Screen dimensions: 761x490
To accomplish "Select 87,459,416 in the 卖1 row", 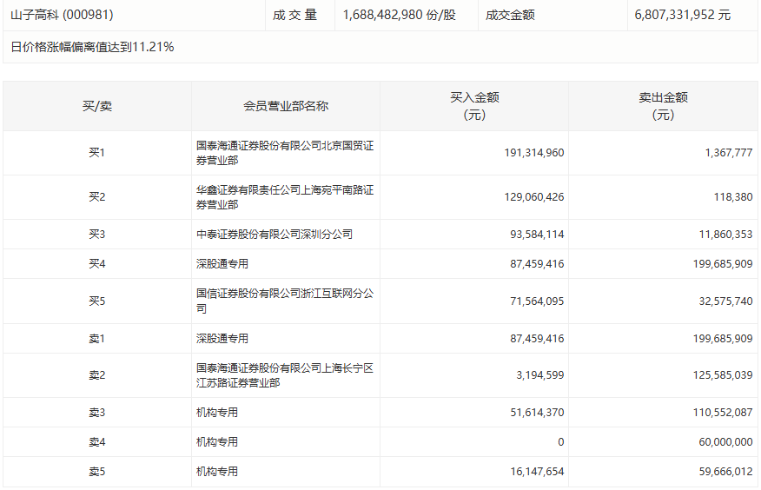I will 537,339.
